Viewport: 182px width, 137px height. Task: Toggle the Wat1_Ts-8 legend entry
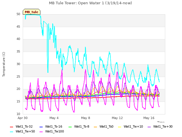79,126
